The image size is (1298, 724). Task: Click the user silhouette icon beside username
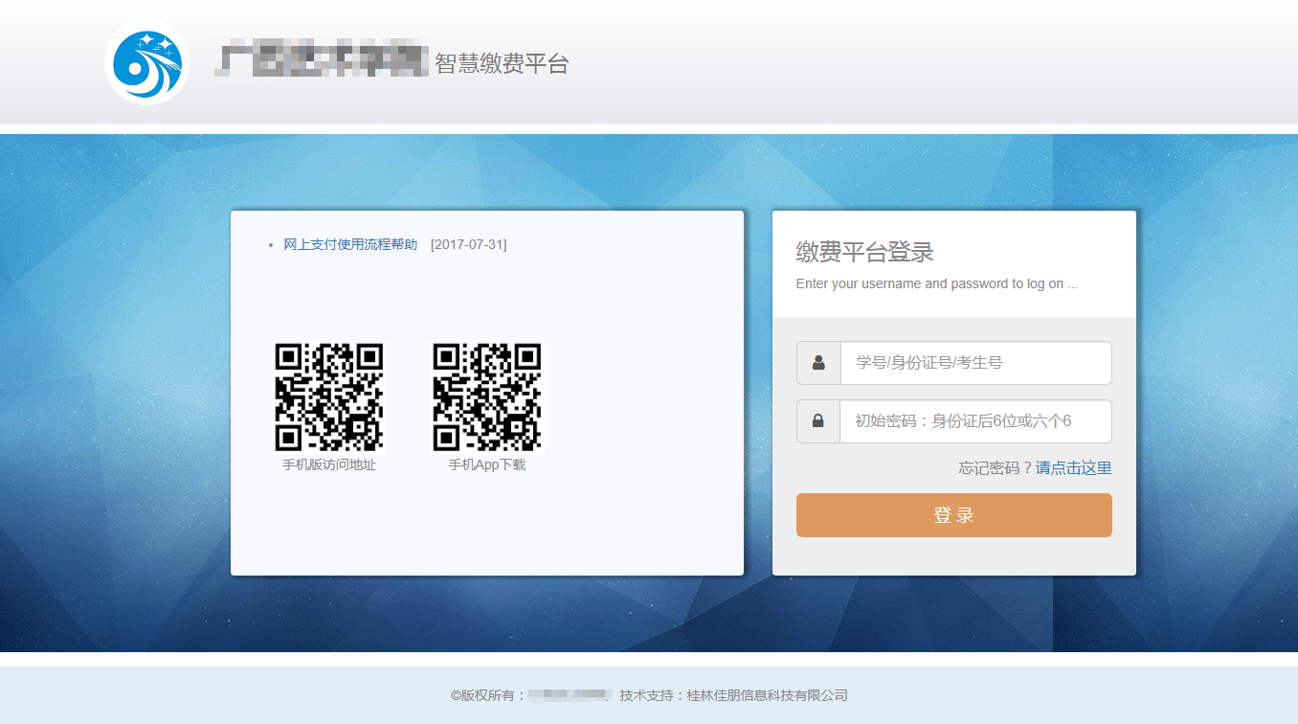coord(818,363)
